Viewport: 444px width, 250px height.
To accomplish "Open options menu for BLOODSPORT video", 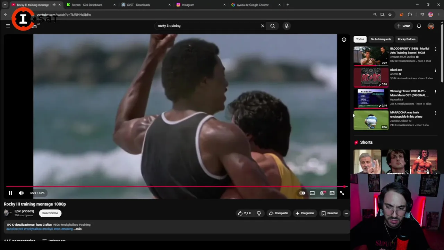I will (435, 49).
